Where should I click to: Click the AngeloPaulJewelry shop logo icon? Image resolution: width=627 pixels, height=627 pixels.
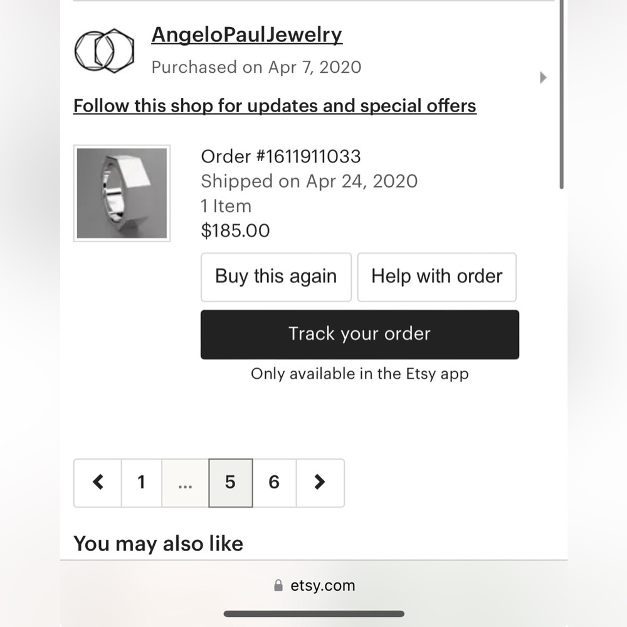[x=104, y=50]
